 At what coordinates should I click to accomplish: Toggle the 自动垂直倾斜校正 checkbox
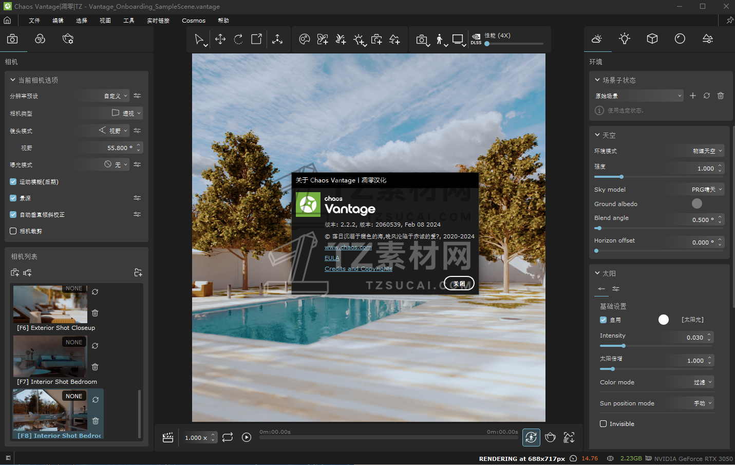(x=13, y=215)
